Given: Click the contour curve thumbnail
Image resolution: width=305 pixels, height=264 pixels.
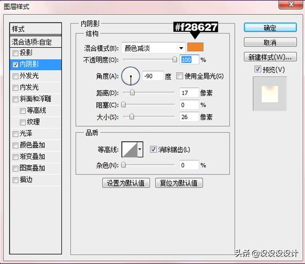Looking at the screenshot, I should point(130,149).
